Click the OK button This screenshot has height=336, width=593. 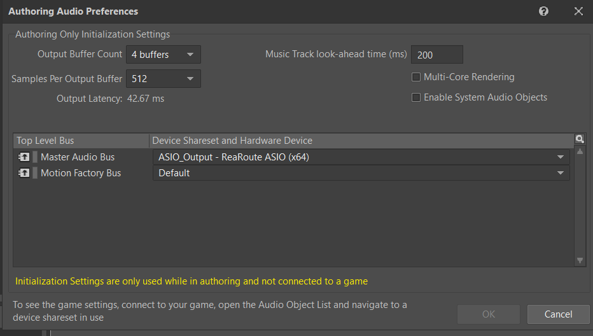[x=489, y=314]
